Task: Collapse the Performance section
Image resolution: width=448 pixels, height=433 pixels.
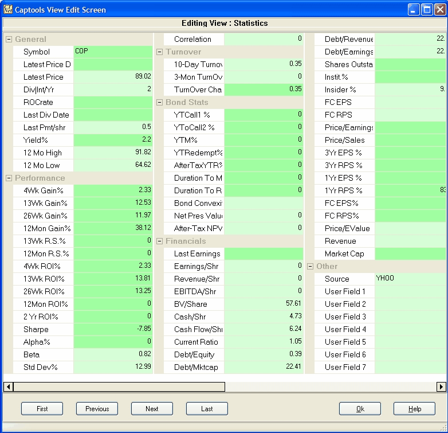Action: [x=9, y=178]
